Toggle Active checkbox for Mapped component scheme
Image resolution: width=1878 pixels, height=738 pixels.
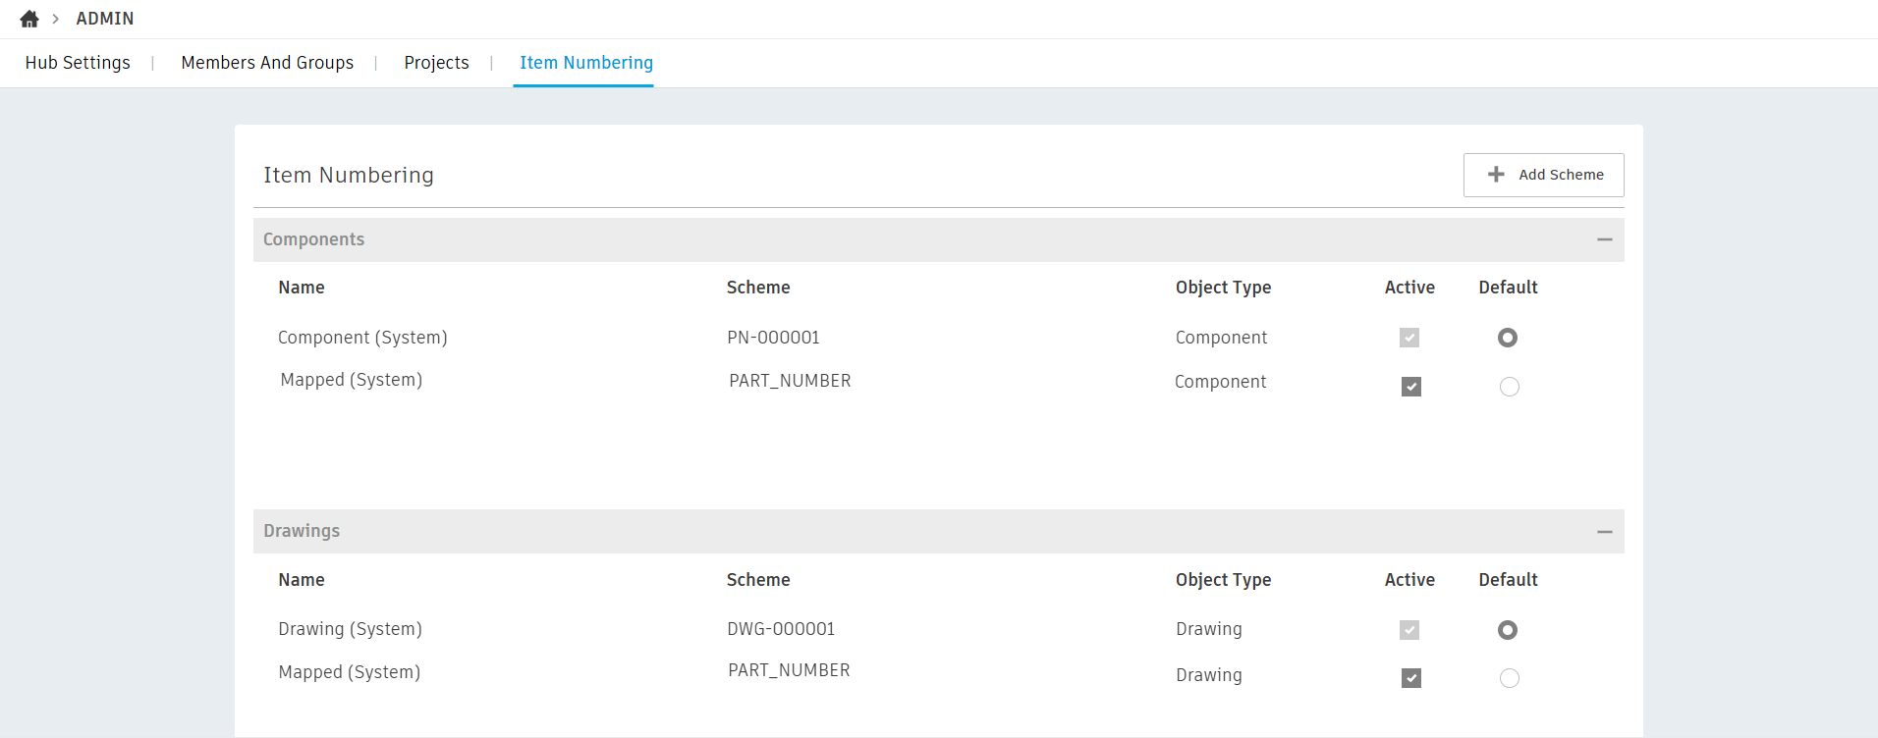tap(1410, 387)
